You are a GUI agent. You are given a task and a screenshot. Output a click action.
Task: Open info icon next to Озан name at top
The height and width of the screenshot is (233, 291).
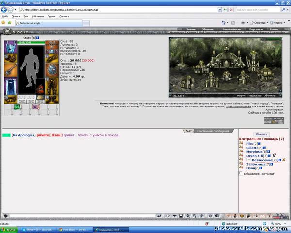click(38, 38)
